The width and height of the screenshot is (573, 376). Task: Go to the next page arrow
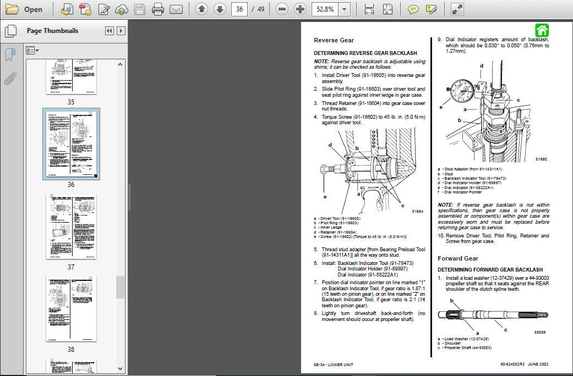[220, 9]
